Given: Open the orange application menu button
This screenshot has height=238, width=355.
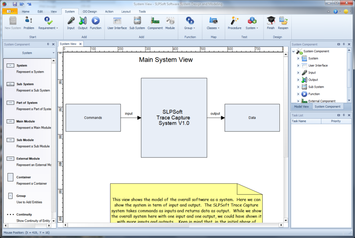Looking at the screenshot, I should 10,11.
